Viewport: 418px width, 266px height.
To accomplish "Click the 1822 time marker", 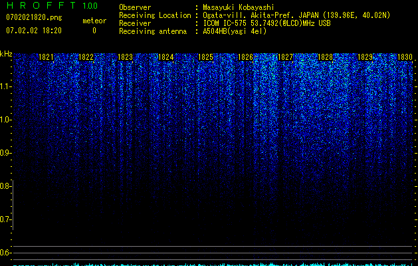I will [x=86, y=57].
